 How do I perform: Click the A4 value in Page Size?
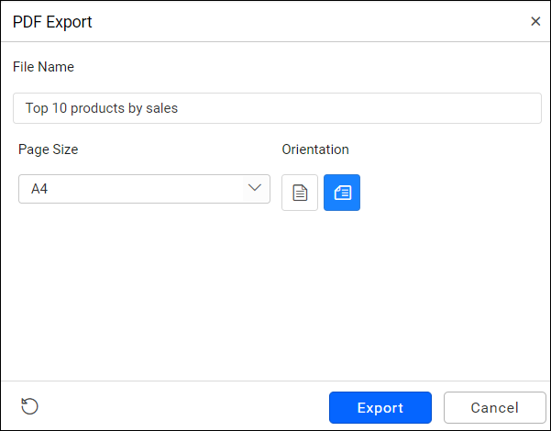(x=39, y=189)
